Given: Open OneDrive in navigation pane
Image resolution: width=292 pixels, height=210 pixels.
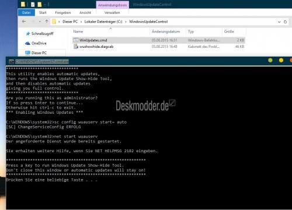Looking at the screenshot, I should click(39, 43).
